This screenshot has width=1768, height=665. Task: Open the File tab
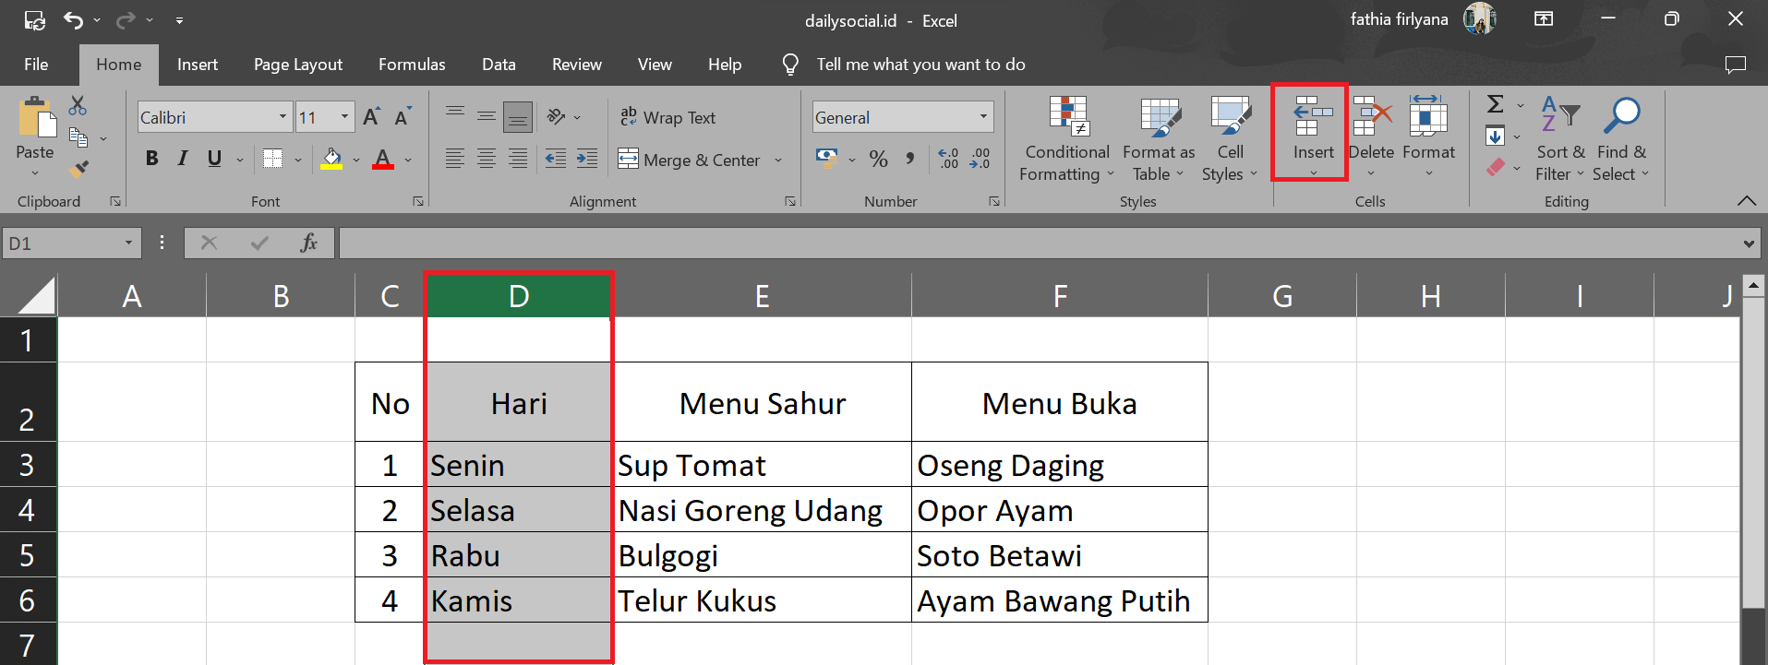click(36, 65)
